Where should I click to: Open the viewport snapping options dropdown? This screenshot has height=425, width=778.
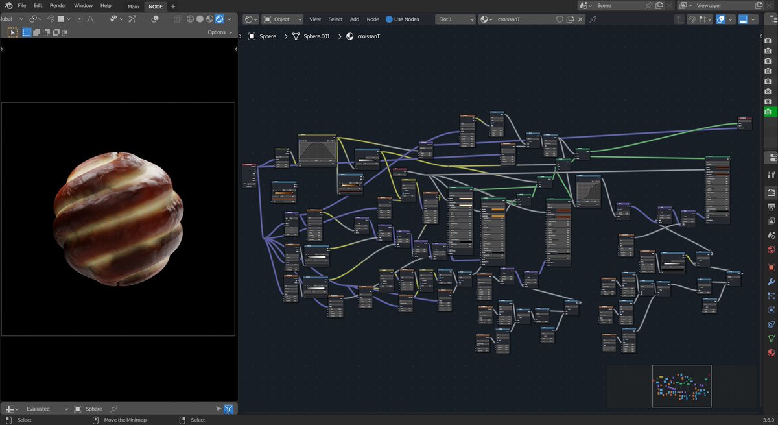coord(64,19)
